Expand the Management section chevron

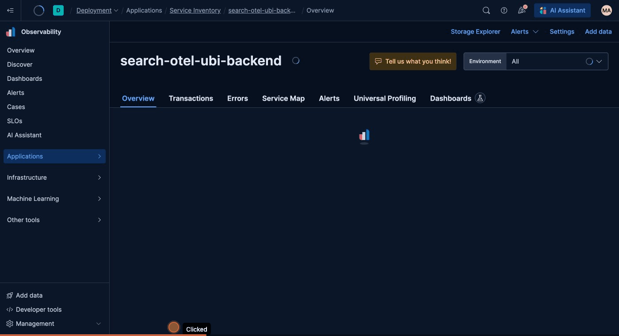click(99, 324)
